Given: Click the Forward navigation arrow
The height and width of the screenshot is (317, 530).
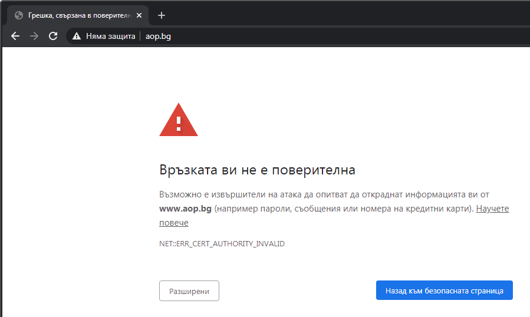Looking at the screenshot, I should point(34,36).
